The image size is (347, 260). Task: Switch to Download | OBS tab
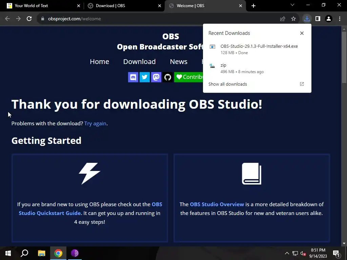pyautogui.click(x=124, y=6)
